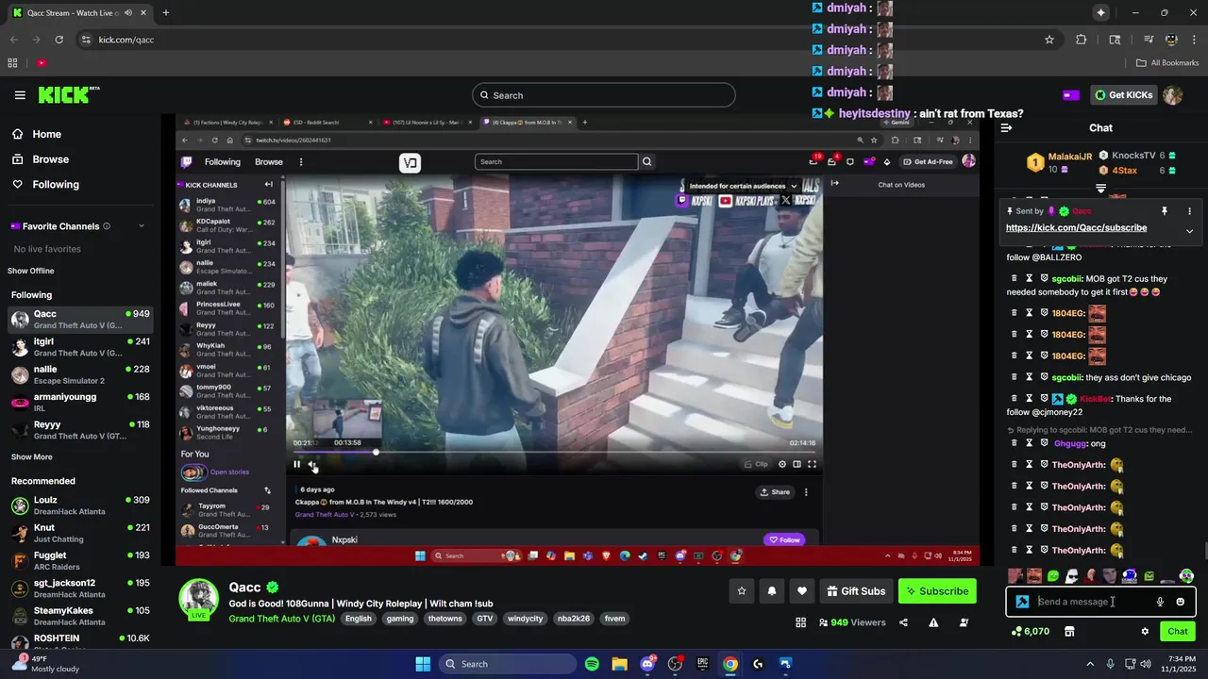The width and height of the screenshot is (1208, 679).
Task: Favorite the Qacc channel with star icon
Action: pyautogui.click(x=742, y=591)
